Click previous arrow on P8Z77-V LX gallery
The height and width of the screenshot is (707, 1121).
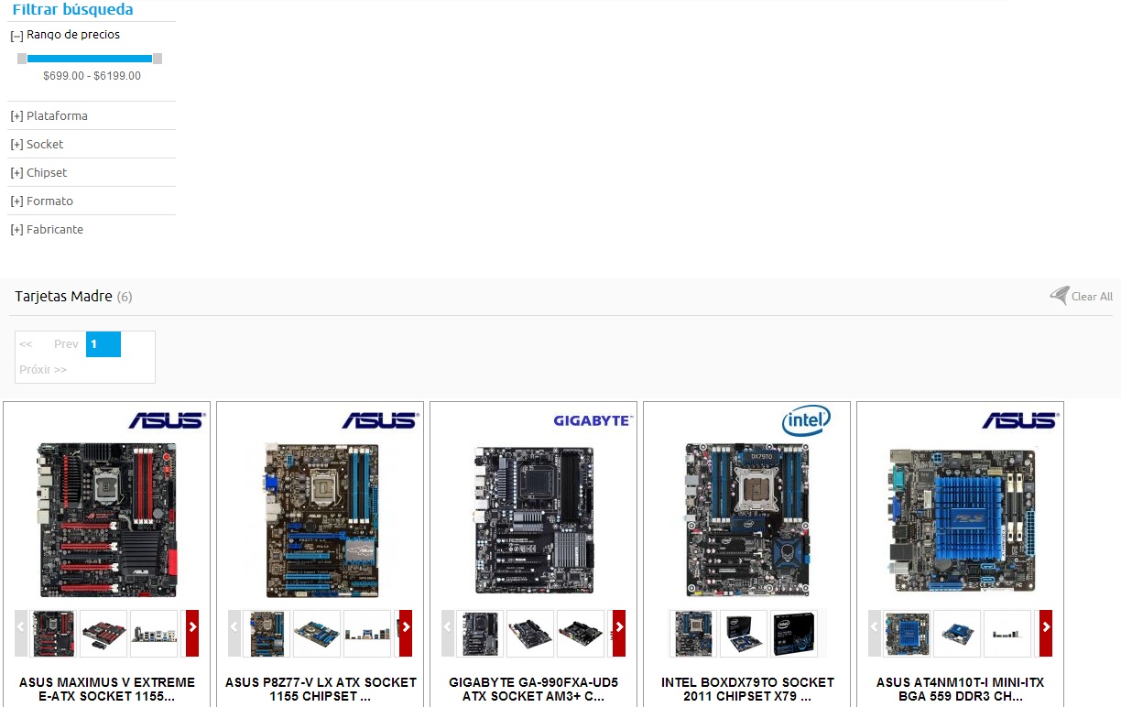click(x=234, y=633)
